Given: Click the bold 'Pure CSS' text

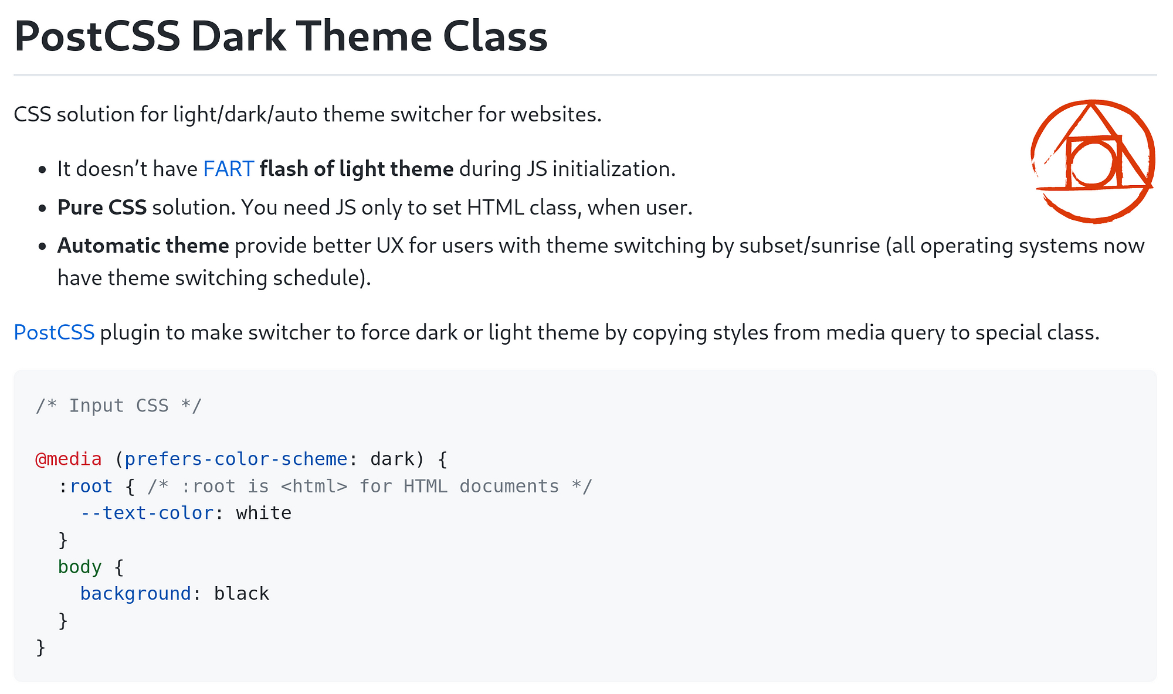Looking at the screenshot, I should coord(102,207).
